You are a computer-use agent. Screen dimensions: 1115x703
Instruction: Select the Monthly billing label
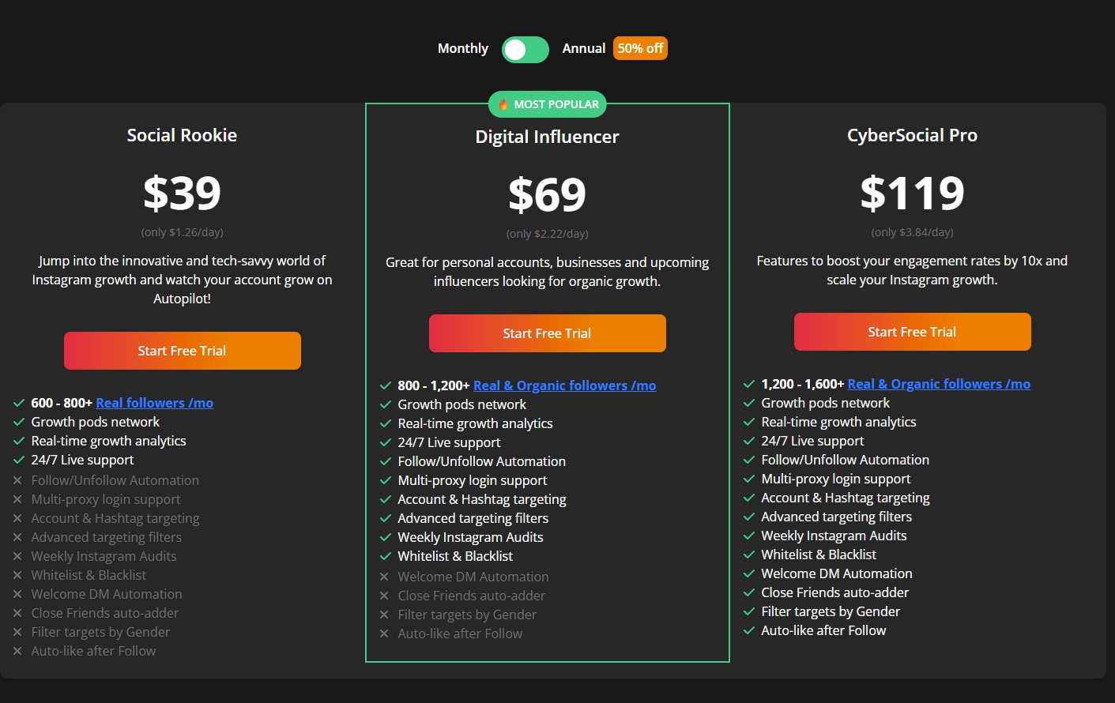point(463,48)
